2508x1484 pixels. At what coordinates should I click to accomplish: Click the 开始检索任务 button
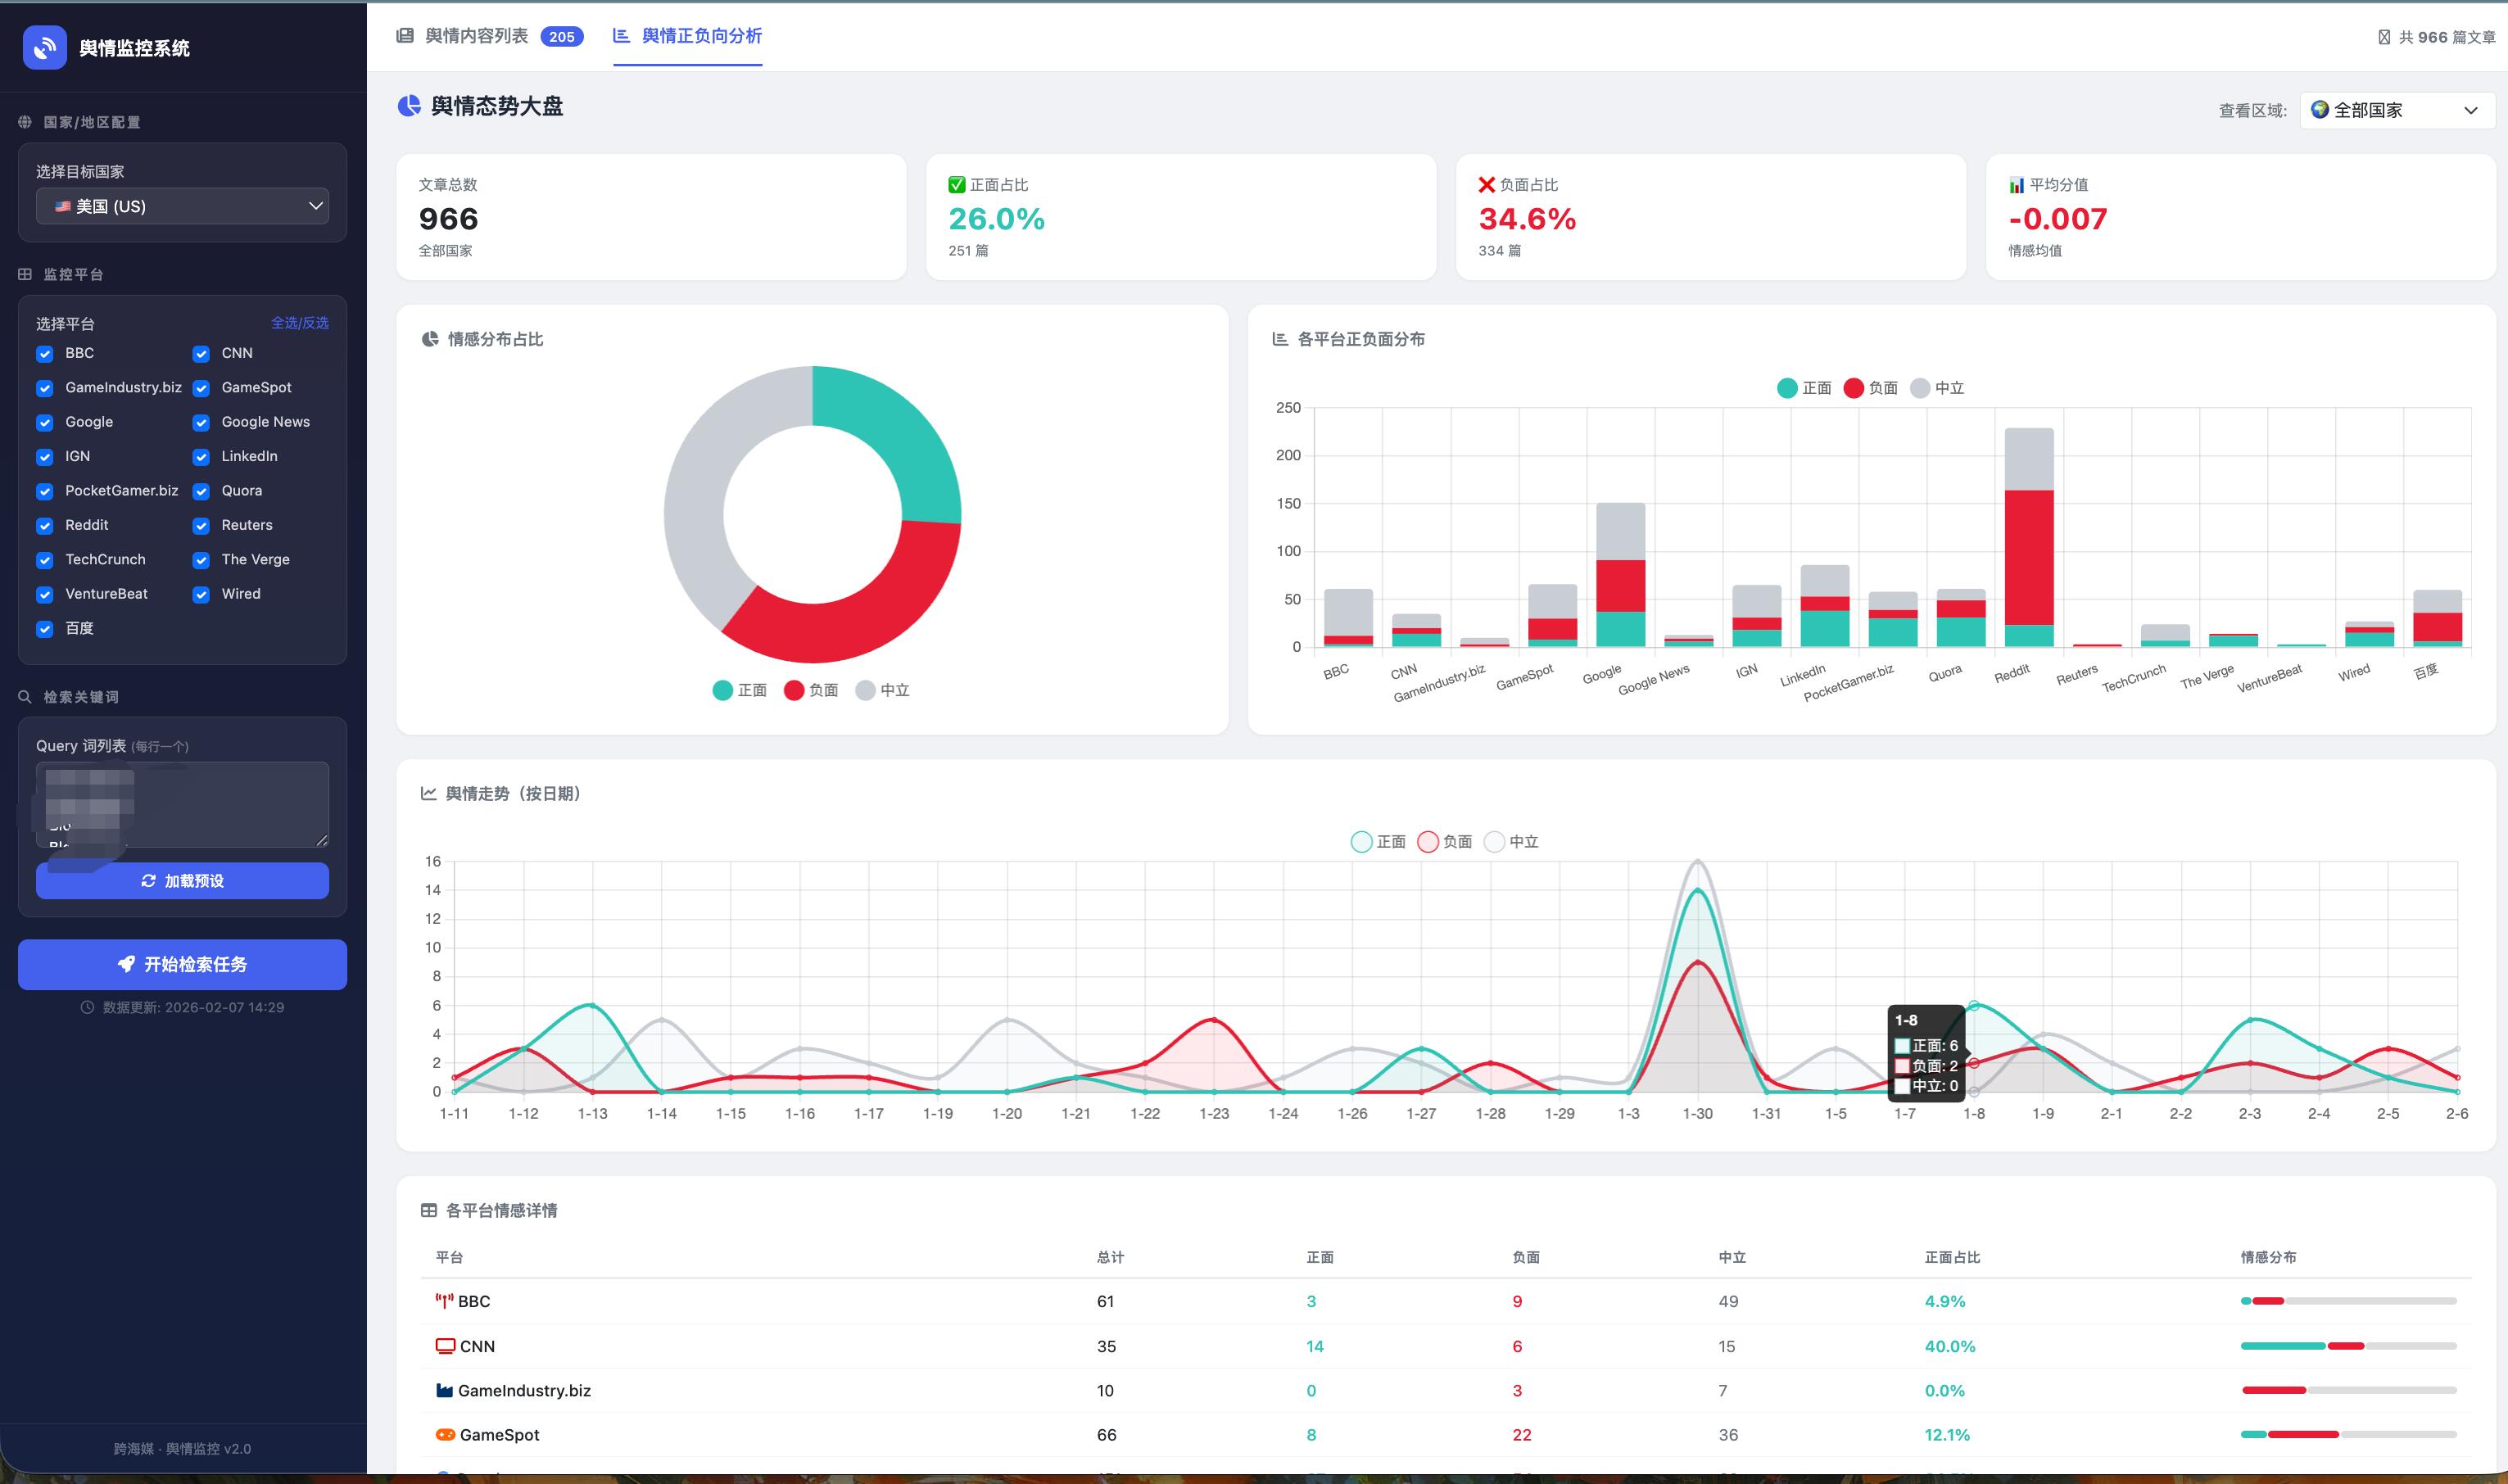pos(182,964)
